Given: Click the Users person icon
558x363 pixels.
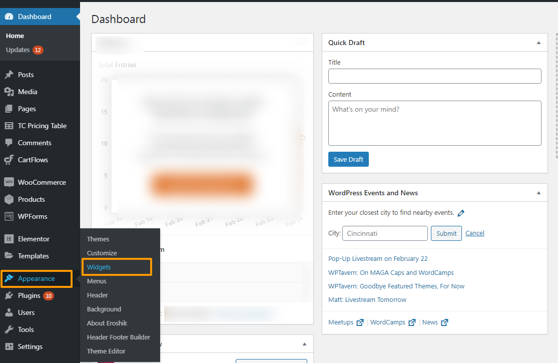Looking at the screenshot, I should click(x=9, y=312).
